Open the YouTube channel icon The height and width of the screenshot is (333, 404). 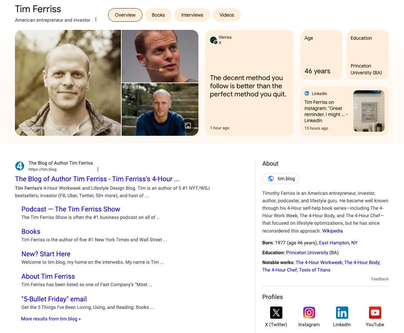pos(375,313)
